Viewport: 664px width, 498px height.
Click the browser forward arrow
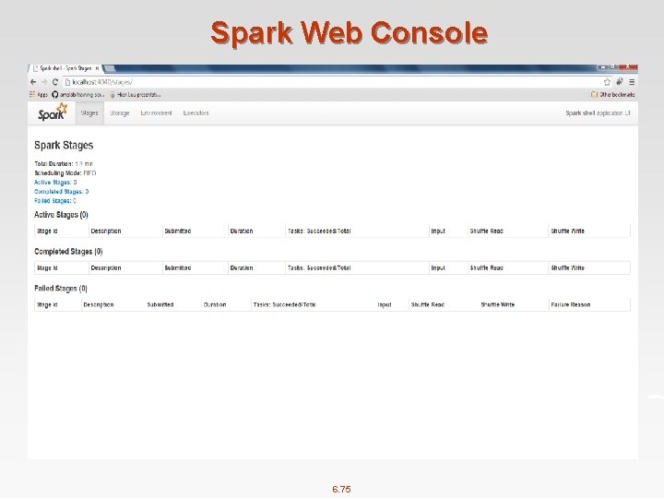click(x=44, y=82)
